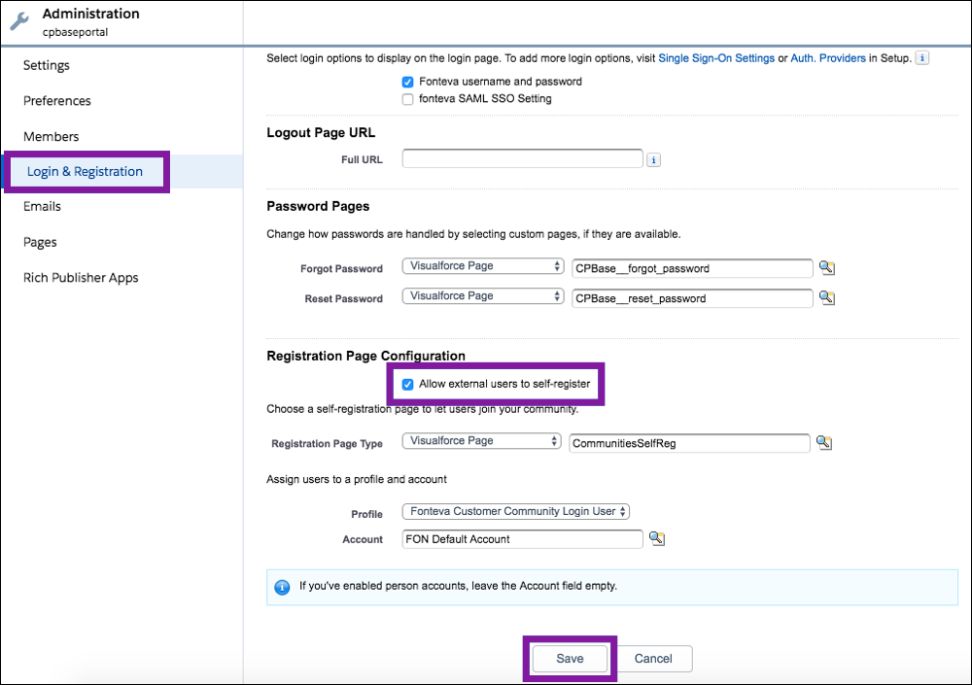Select Emails in the sidebar
972x685 pixels.
point(42,206)
